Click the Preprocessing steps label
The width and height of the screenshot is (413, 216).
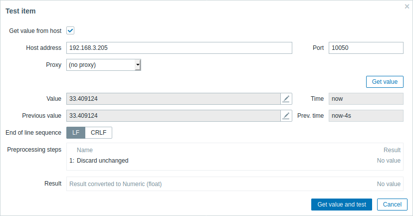click(x=34, y=150)
